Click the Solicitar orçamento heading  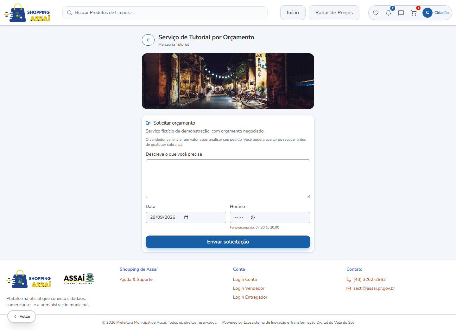(174, 123)
